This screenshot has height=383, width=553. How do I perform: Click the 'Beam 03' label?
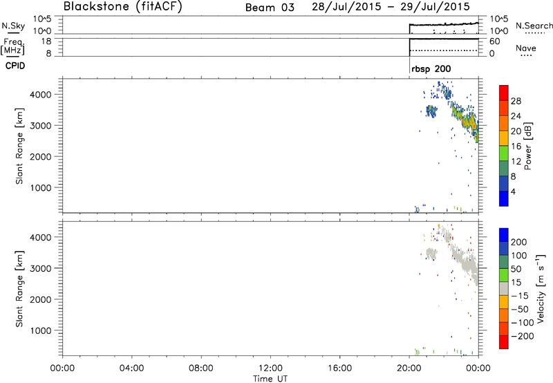pyautogui.click(x=270, y=8)
